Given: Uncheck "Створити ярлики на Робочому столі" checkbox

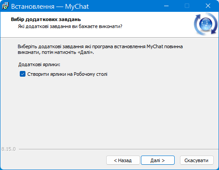Looking at the screenshot, I should pos(22,74).
